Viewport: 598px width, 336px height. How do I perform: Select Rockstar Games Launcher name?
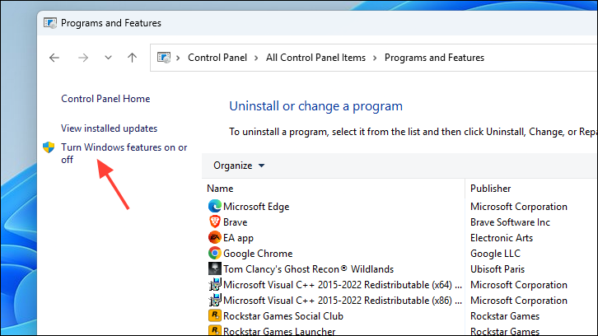click(279, 331)
